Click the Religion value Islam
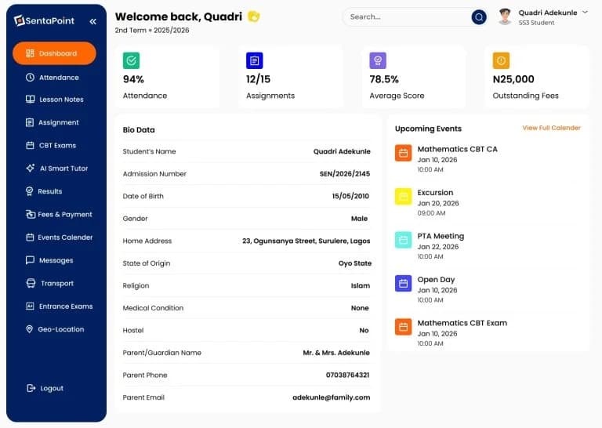The width and height of the screenshot is (602, 428). pyautogui.click(x=360, y=285)
